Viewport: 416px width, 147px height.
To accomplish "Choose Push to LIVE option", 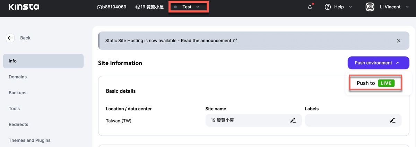I will click(x=375, y=83).
